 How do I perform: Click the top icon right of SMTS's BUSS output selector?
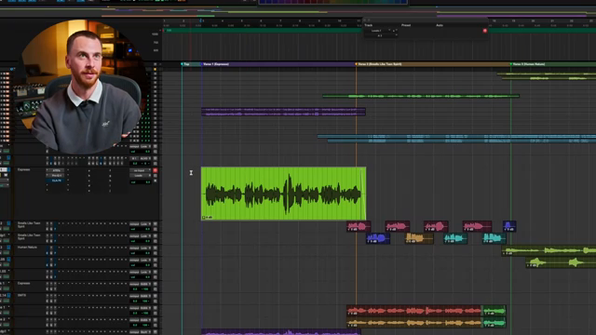(156, 296)
